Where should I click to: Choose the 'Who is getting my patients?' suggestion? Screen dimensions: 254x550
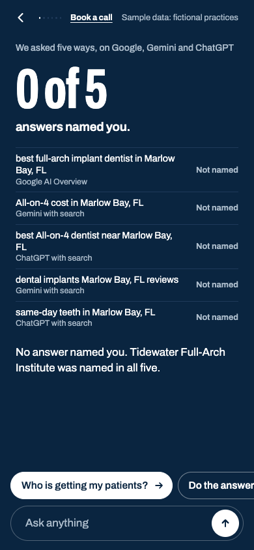(x=91, y=485)
